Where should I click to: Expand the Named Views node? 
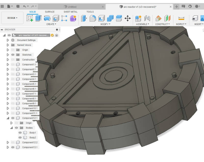pos(8,45)
